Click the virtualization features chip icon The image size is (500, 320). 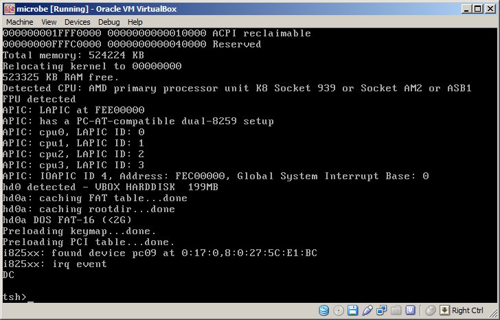coord(410,310)
